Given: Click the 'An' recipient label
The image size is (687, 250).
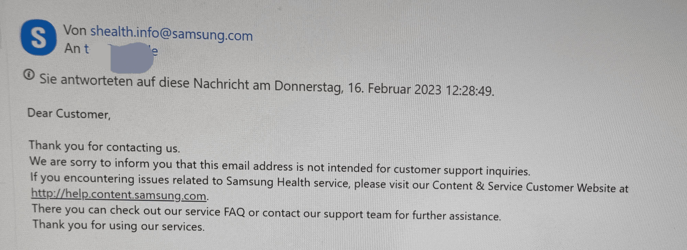Looking at the screenshot, I should (72, 48).
